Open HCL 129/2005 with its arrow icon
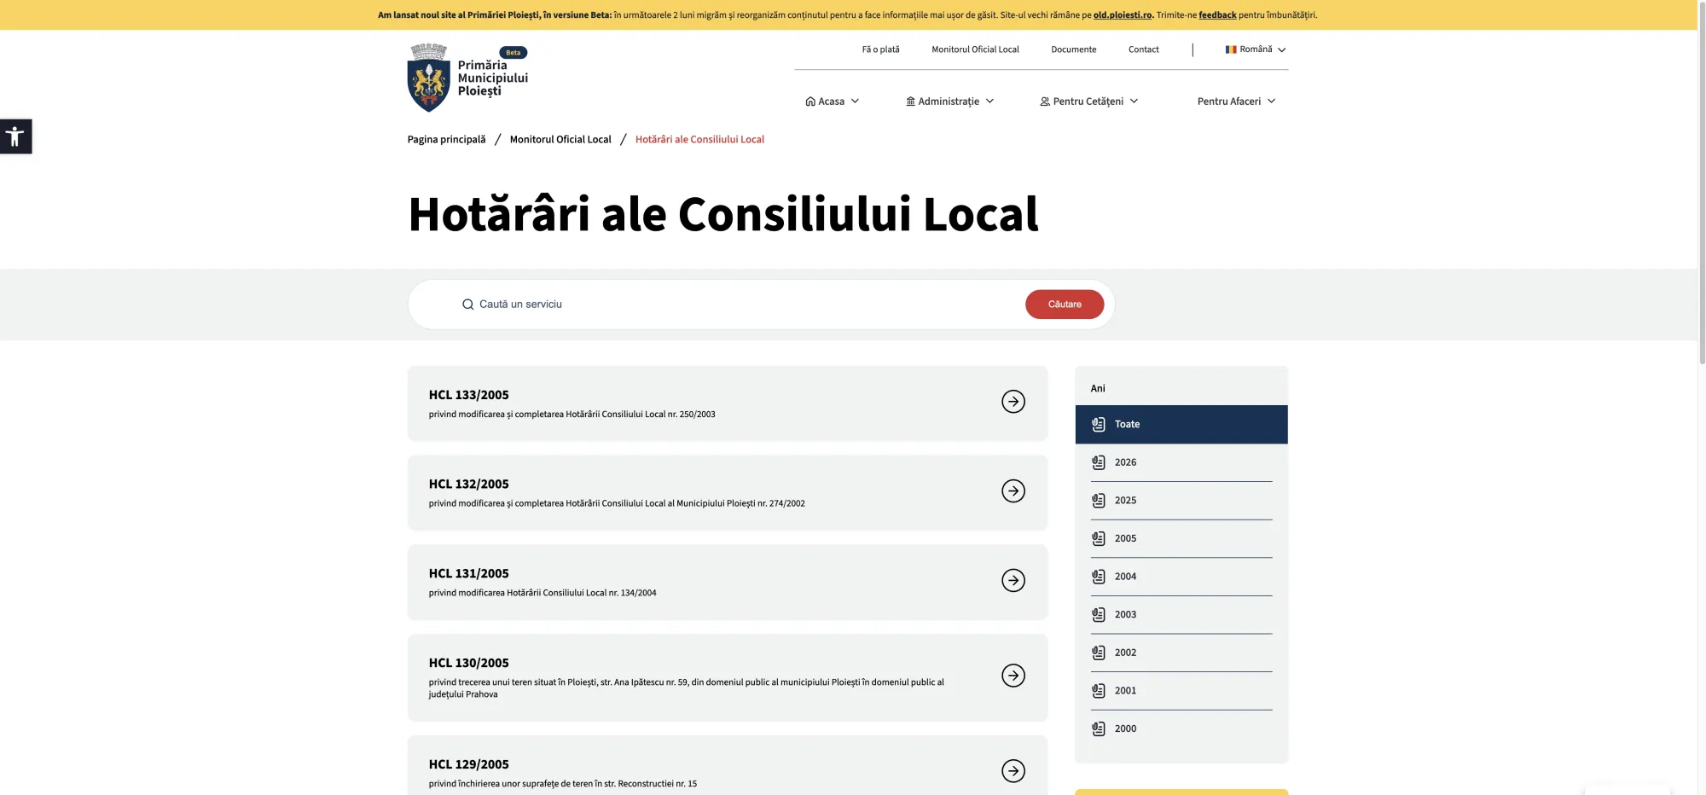The image size is (1706, 795). [x=1013, y=770]
